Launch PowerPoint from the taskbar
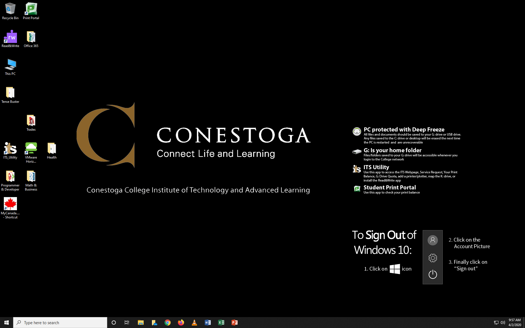Viewport: 525px width, 328px height. click(x=235, y=323)
